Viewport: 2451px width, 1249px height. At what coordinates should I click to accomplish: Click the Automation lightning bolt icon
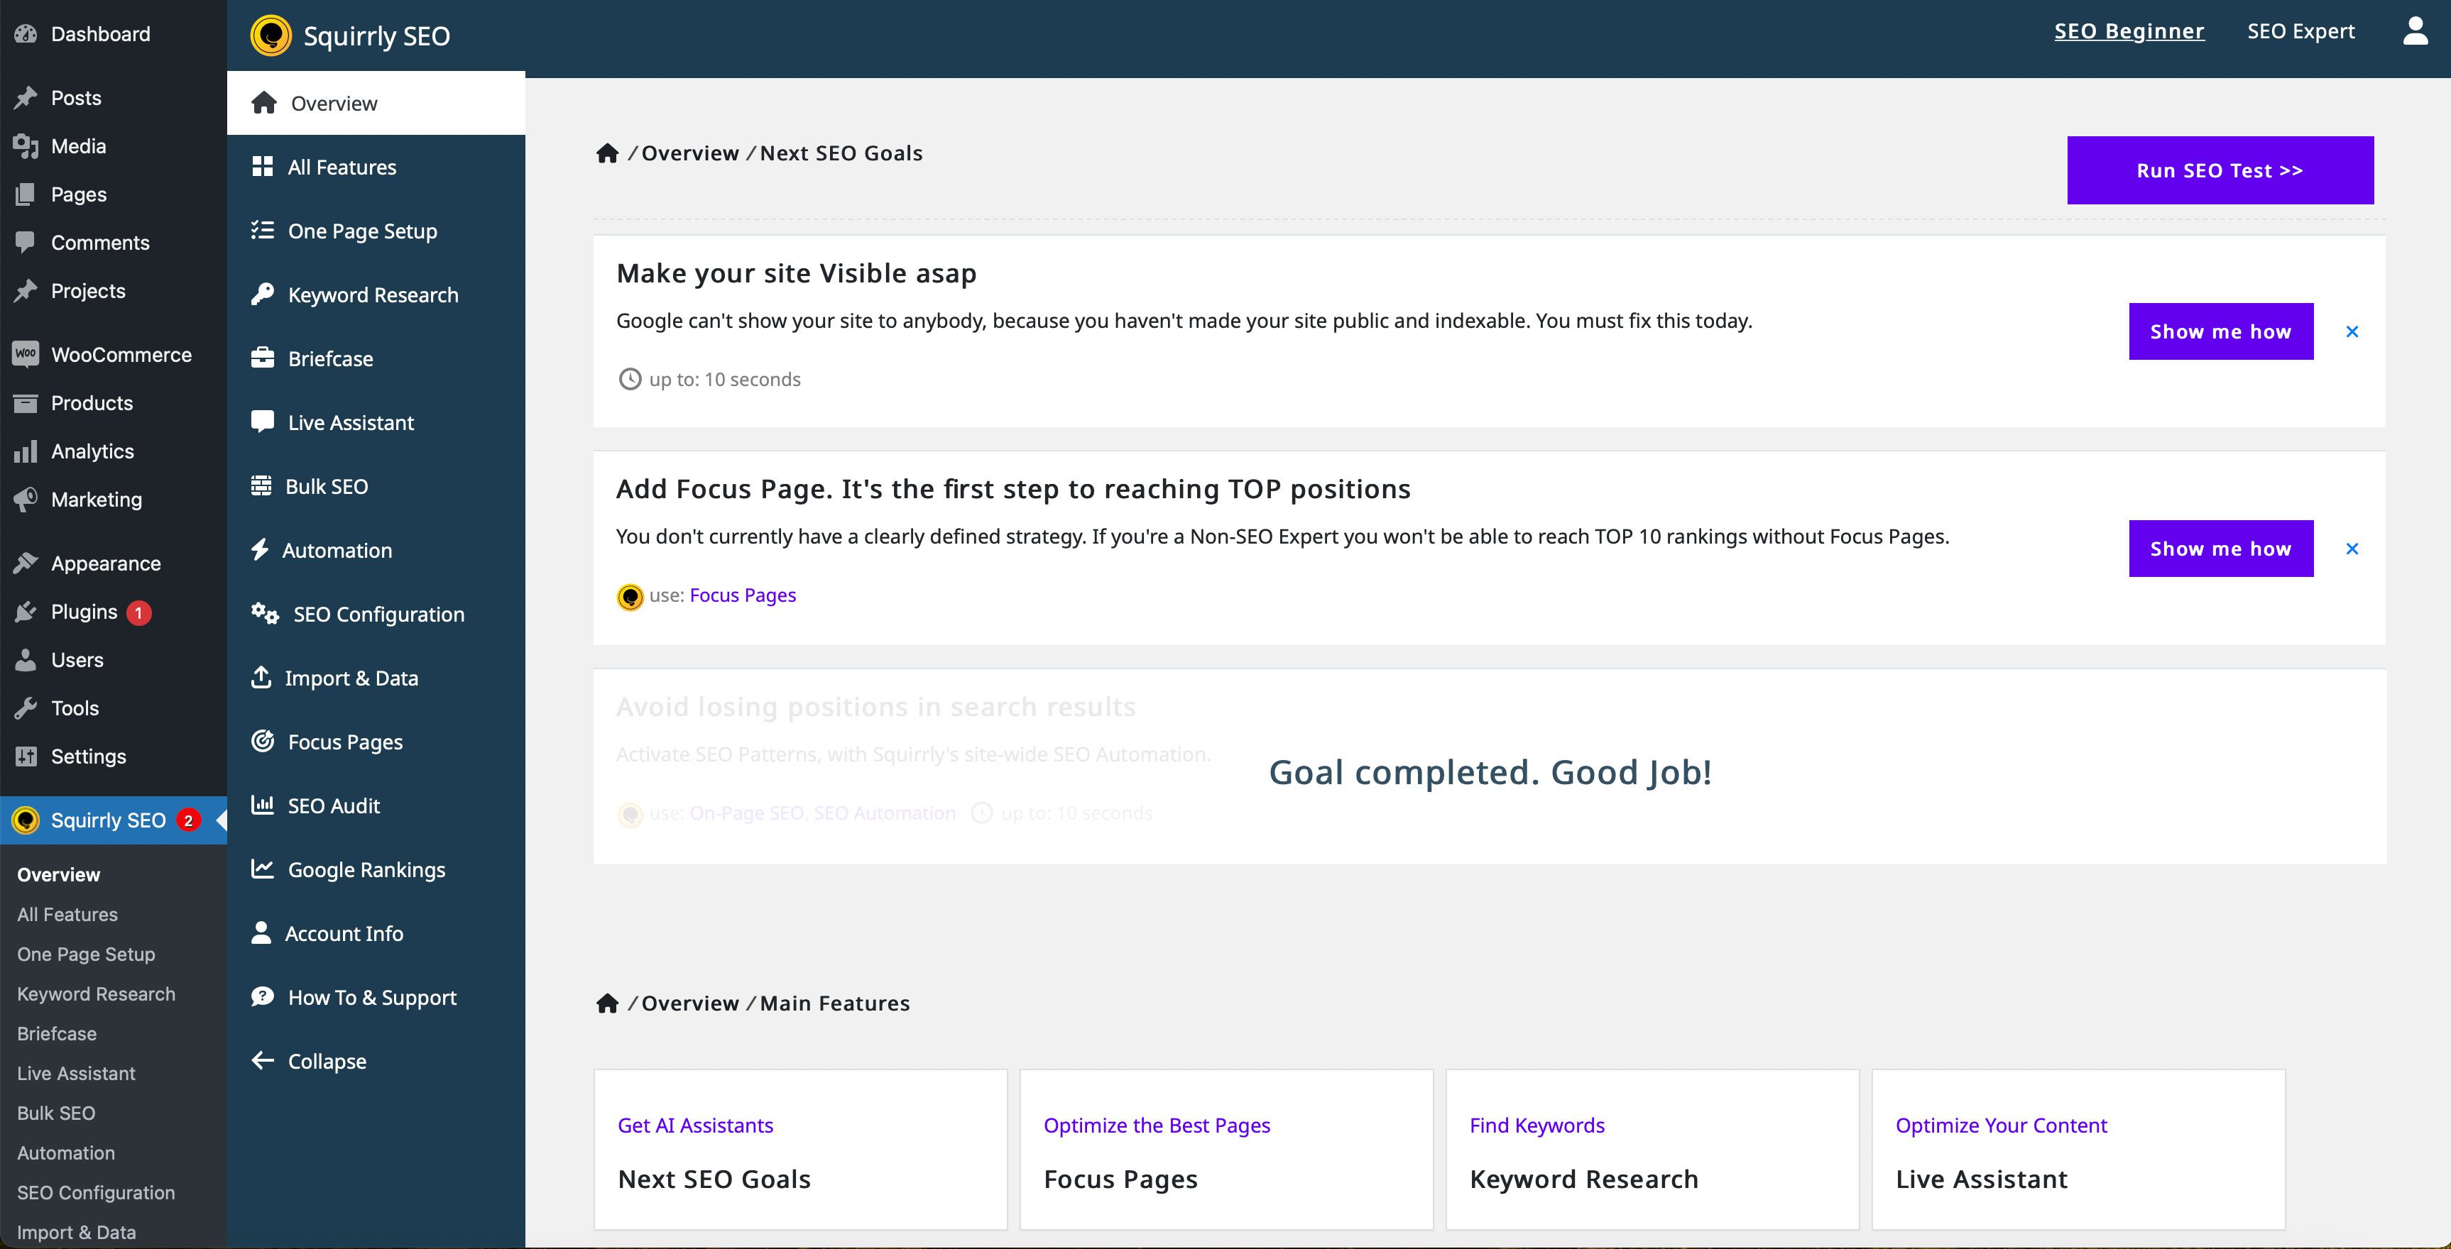[260, 548]
